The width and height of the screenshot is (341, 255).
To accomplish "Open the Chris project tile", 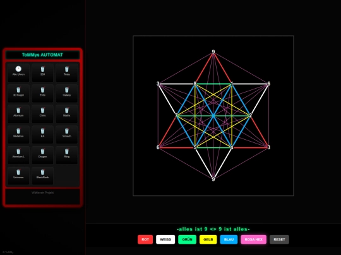I will (43, 114).
